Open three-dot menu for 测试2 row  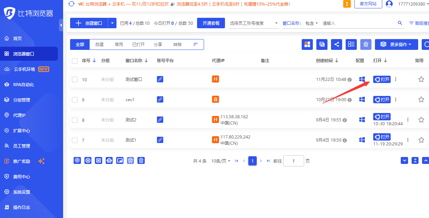click(408, 120)
